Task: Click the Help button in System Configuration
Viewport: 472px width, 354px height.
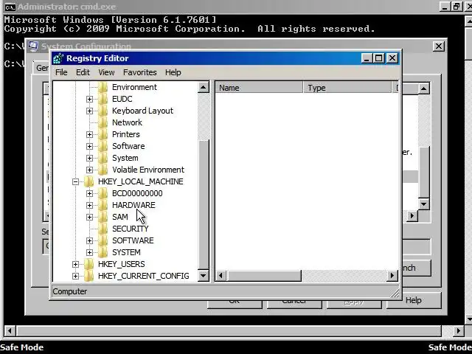Action: (414, 300)
